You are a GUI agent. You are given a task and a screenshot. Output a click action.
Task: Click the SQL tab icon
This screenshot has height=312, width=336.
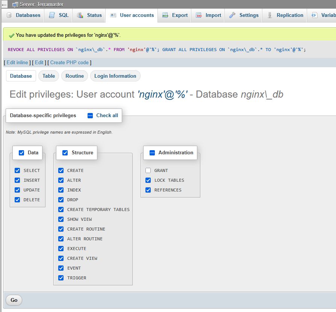tap(52, 15)
